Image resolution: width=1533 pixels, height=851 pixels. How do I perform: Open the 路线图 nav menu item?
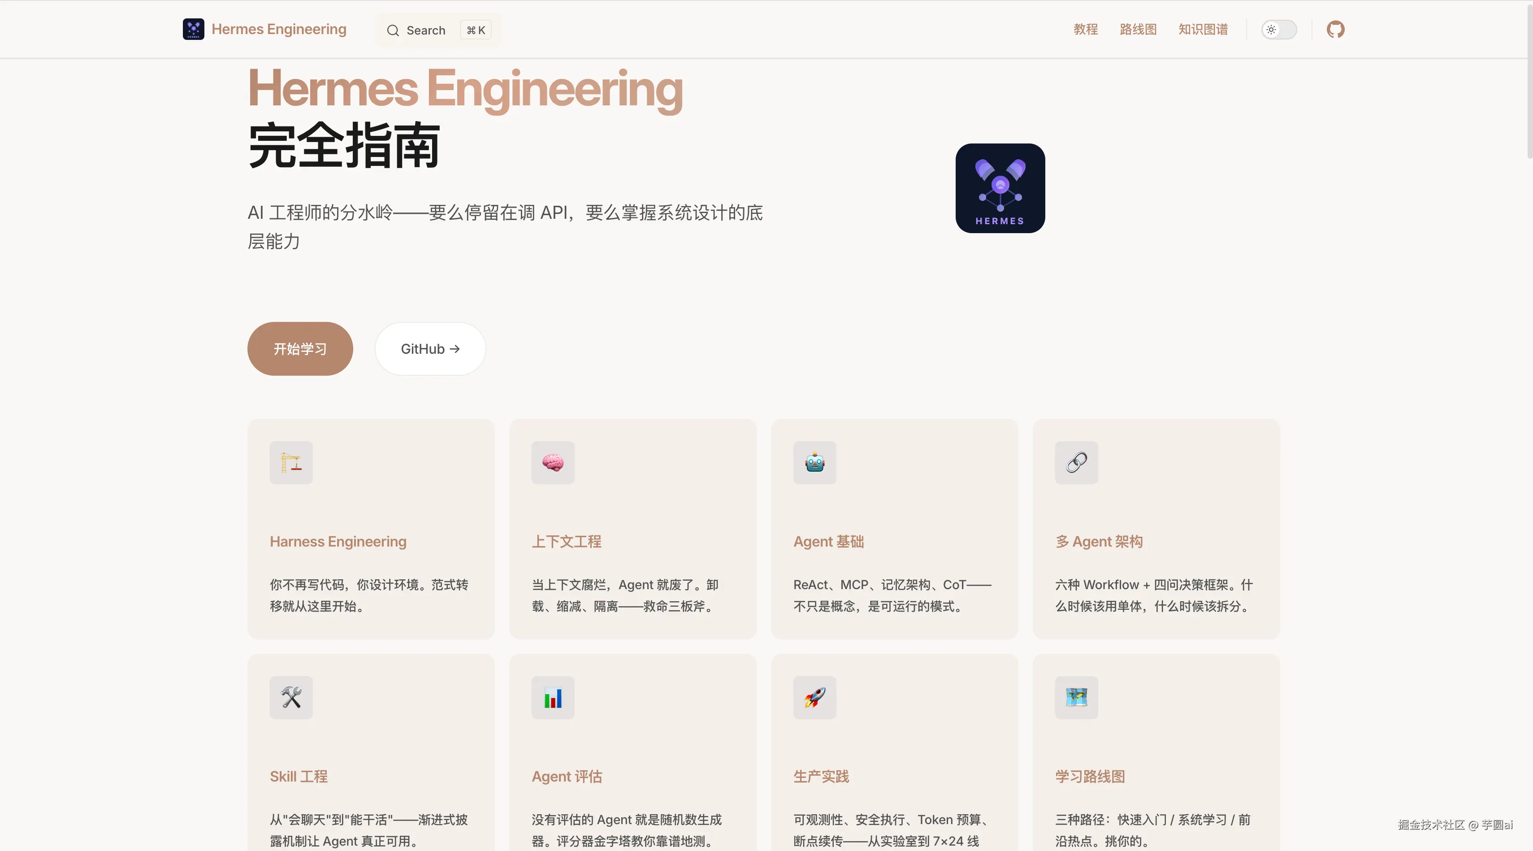coord(1138,29)
